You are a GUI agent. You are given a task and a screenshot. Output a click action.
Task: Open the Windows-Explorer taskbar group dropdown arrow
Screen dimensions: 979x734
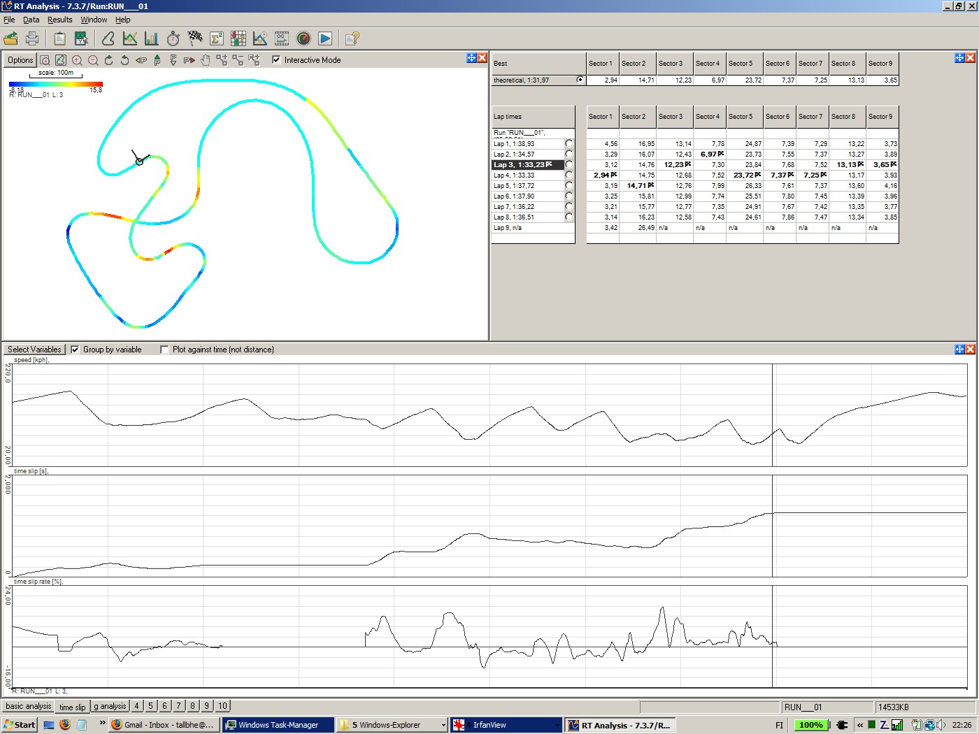click(x=443, y=726)
